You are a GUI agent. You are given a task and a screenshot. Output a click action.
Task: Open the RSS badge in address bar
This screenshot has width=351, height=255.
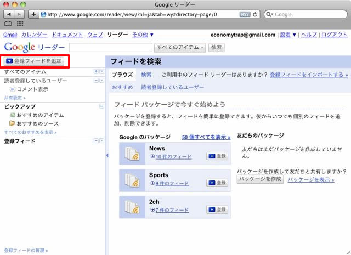click(245, 15)
